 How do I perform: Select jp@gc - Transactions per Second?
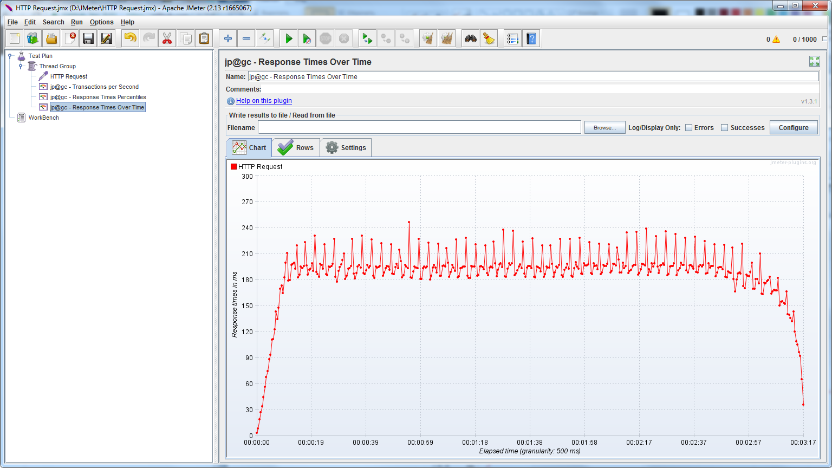pyautogui.click(x=94, y=87)
